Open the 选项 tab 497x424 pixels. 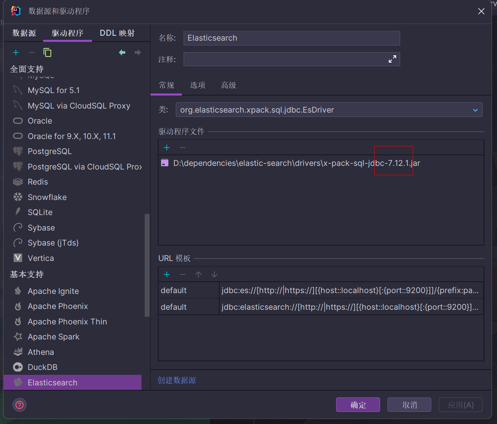[198, 85]
